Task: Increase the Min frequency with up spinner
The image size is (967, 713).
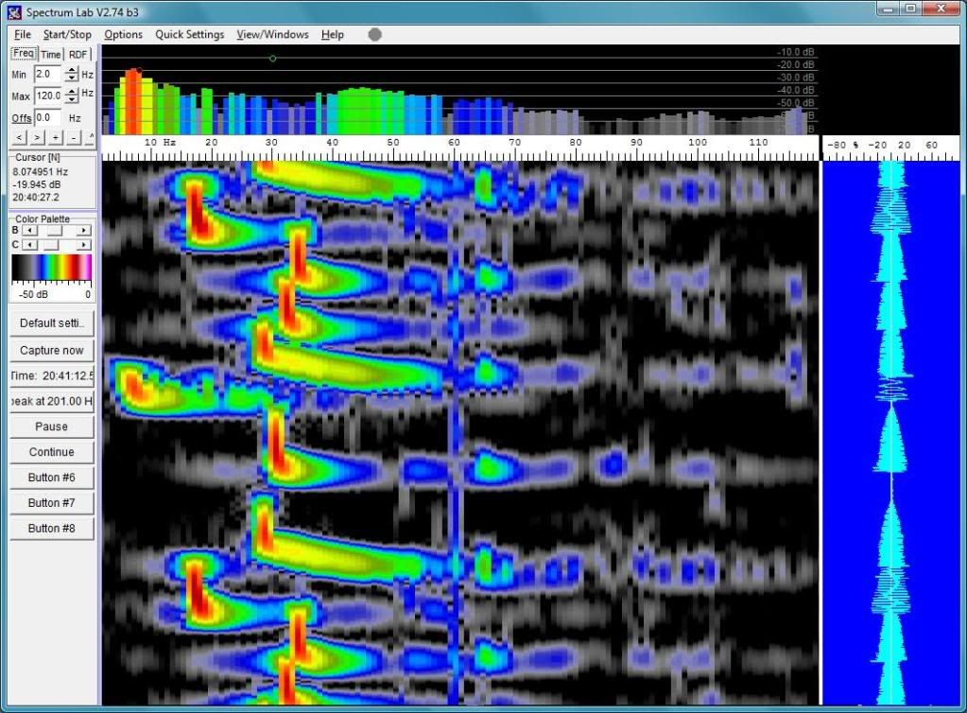Action: (x=71, y=69)
